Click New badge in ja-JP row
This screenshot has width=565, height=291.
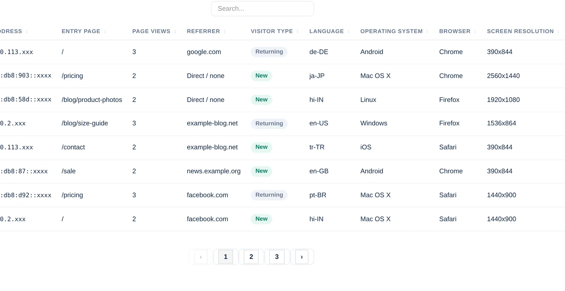[x=261, y=76]
